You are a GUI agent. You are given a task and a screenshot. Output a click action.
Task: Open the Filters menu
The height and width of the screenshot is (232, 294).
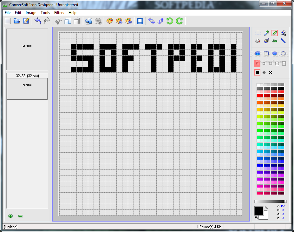(59, 13)
